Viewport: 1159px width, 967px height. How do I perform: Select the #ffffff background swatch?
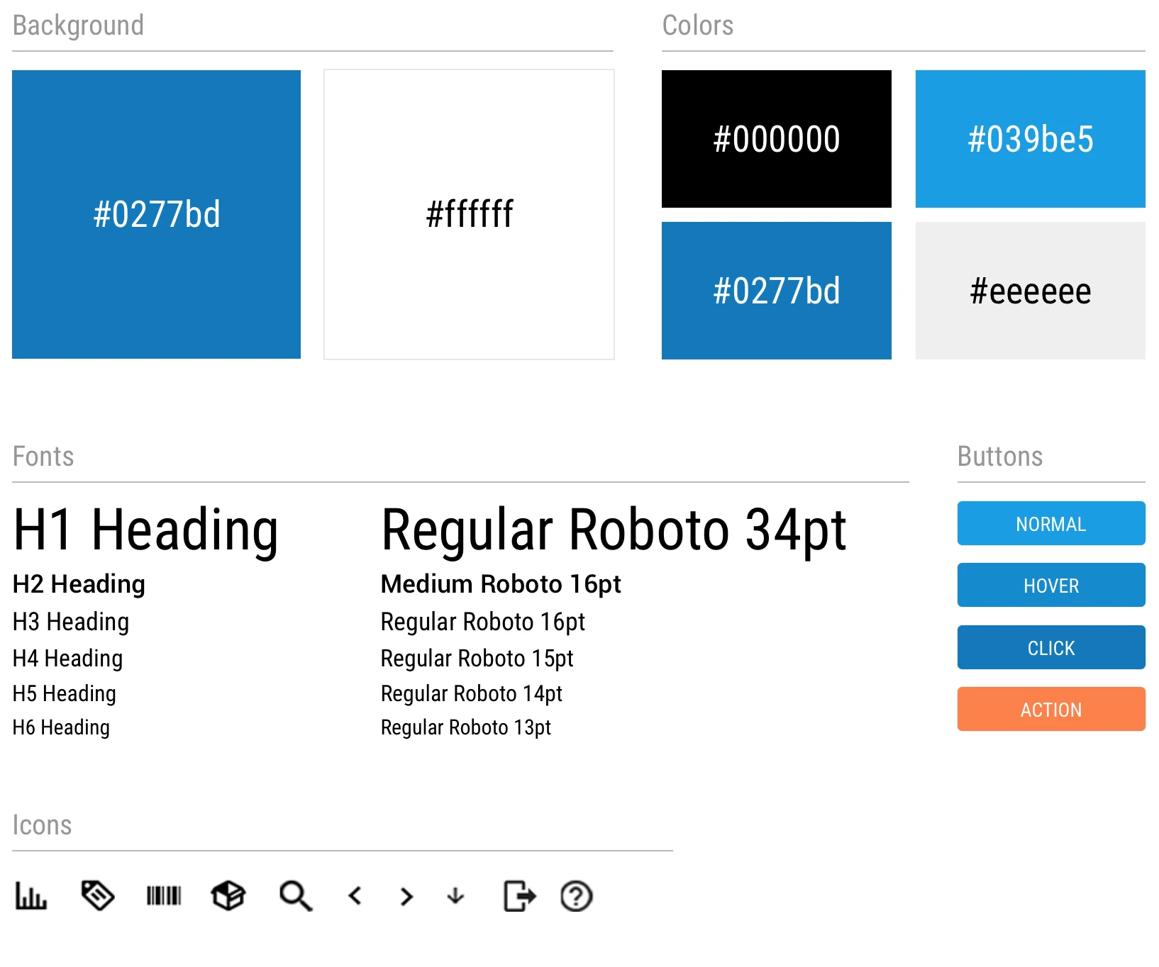click(x=469, y=214)
